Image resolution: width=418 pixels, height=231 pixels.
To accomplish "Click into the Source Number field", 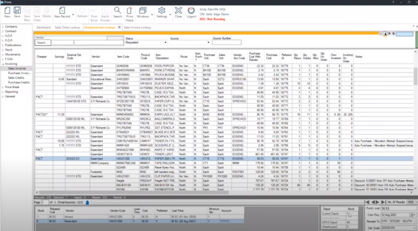I will tap(226, 42).
